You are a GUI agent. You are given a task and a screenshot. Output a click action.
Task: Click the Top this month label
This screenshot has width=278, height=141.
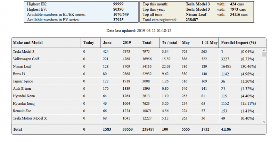pyautogui.click(x=155, y=4)
